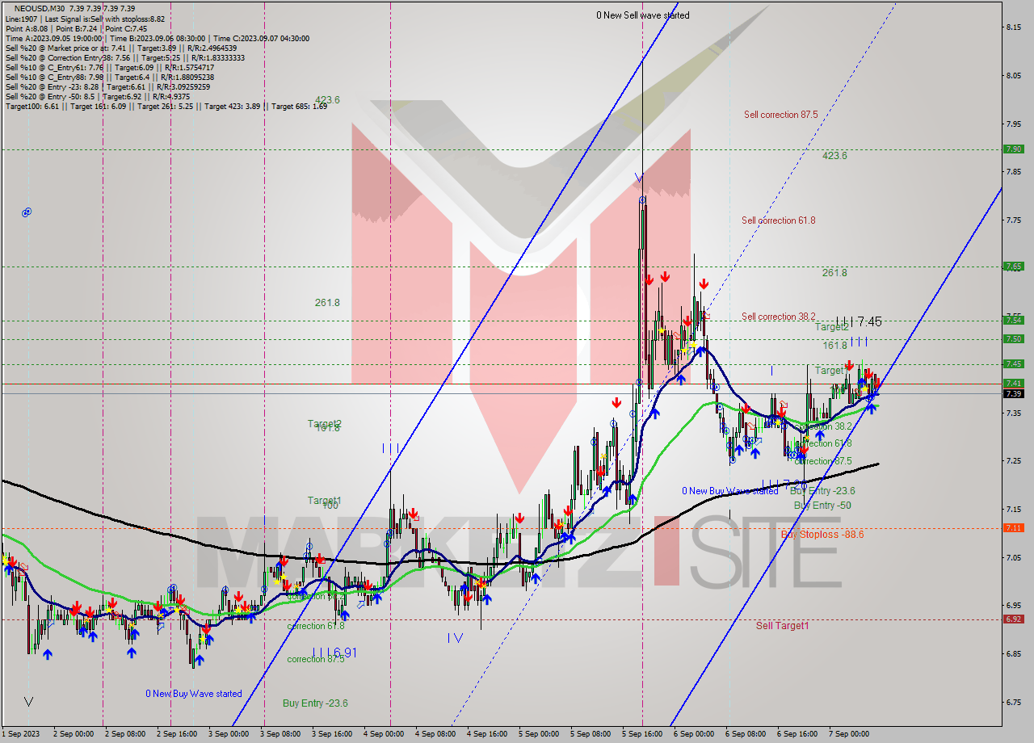
Task: Click the 'I V' wave label
Action: coord(455,637)
